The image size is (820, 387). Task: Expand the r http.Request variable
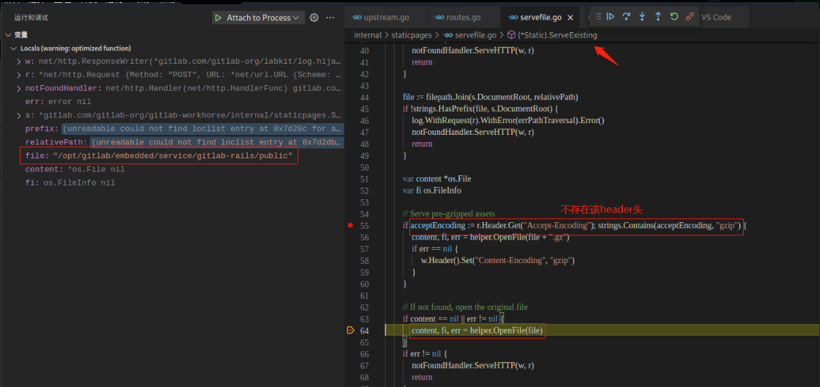tap(19, 75)
